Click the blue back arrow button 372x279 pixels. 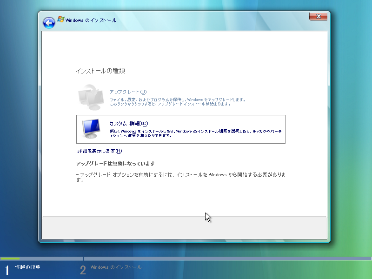[x=49, y=23]
